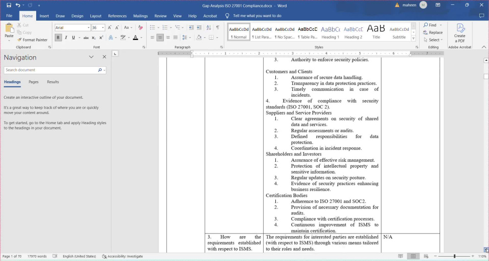Viewport: 489px width, 261px height.
Task: Click Tell me what you want to do
Action: (x=257, y=16)
